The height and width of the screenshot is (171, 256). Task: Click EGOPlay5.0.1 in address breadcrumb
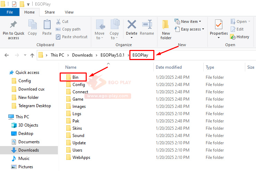(x=112, y=55)
